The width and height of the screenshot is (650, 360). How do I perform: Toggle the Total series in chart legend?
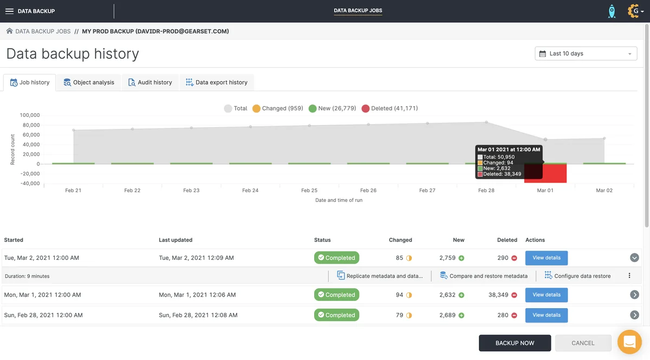[236, 108]
